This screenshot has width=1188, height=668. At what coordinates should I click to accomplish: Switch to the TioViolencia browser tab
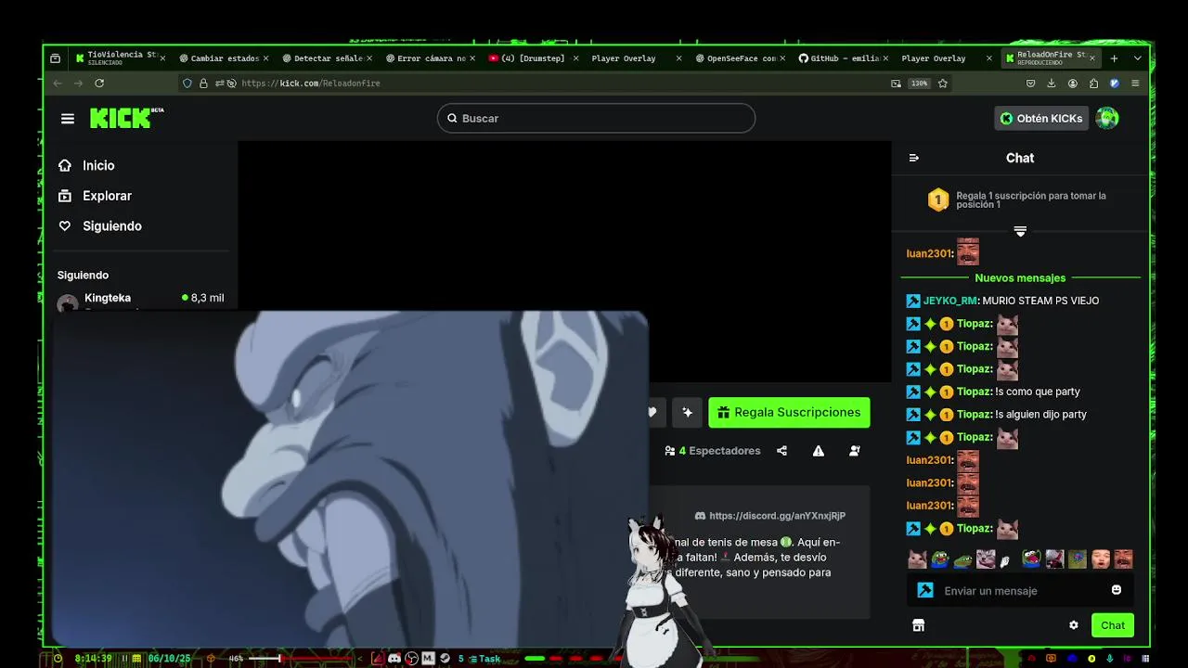click(121, 58)
